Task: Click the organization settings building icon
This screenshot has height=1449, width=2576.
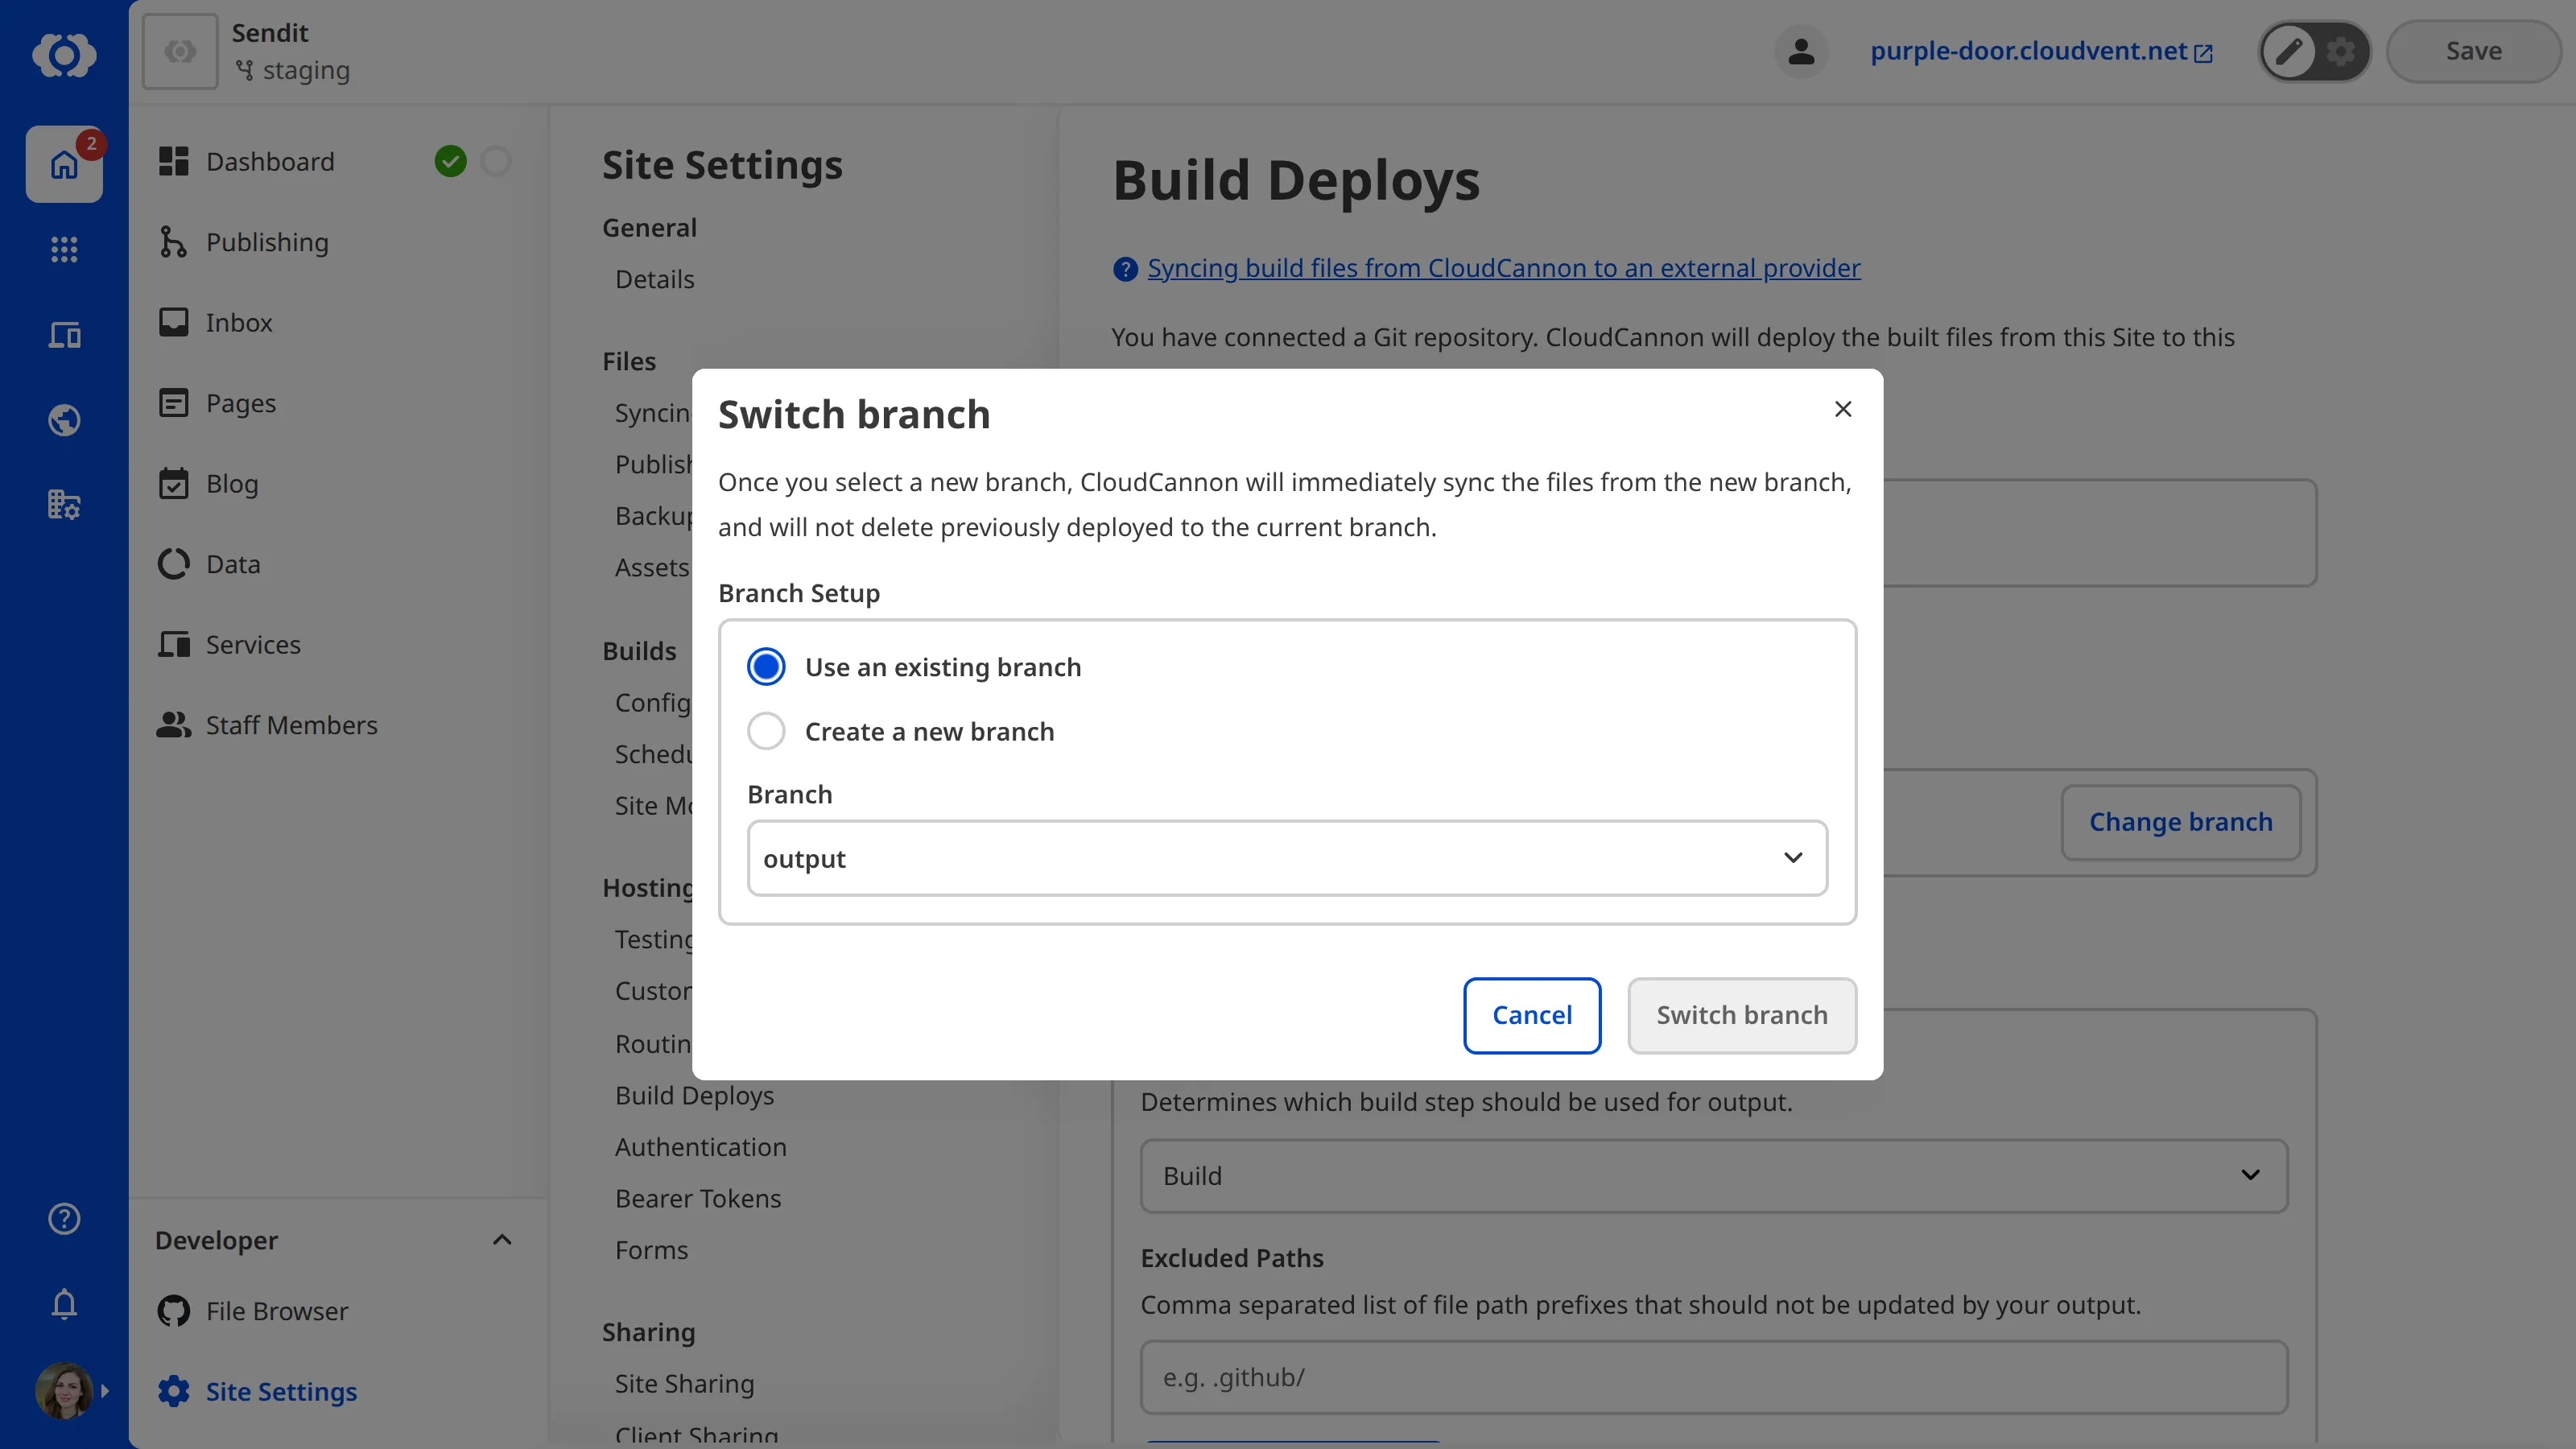Action: tap(64, 504)
